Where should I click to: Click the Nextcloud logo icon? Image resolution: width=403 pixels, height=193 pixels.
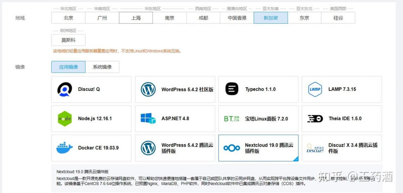(x=232, y=148)
